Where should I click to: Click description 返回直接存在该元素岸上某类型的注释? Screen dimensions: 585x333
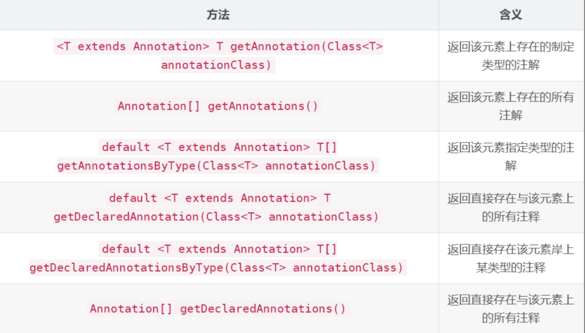tap(510, 258)
